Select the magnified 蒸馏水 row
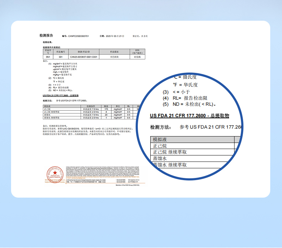The image size is (282, 248). [x=160, y=158]
